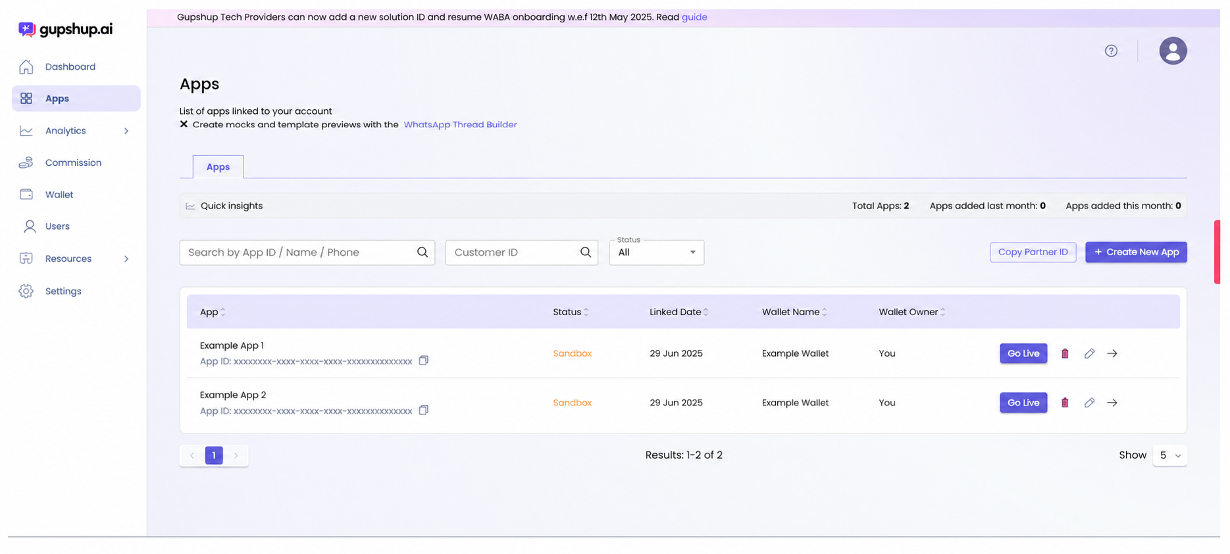Click Go Live for Example App 1
1230x554 pixels.
click(x=1023, y=353)
